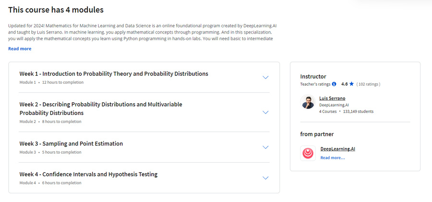
Task: Expand Week 3 Sampling module chevron
Action: [x=265, y=147]
